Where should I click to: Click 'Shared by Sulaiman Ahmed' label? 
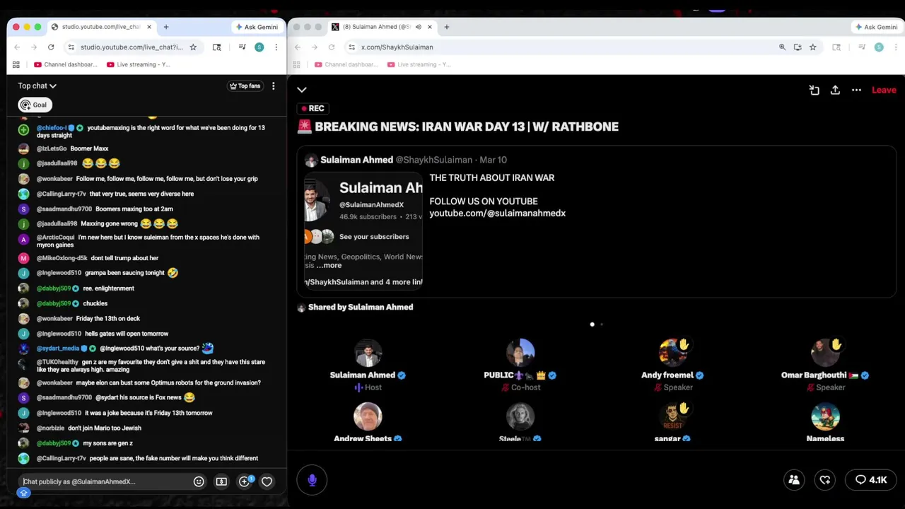(x=361, y=307)
